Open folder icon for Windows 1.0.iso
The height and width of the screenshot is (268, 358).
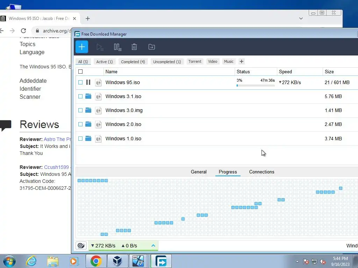[88, 138]
